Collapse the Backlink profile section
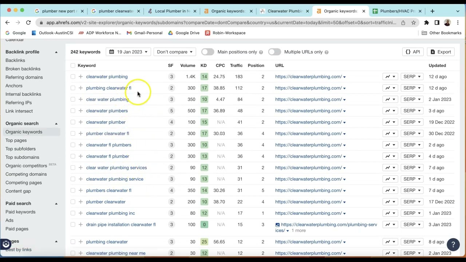This screenshot has height=262, width=466. pos(56,52)
